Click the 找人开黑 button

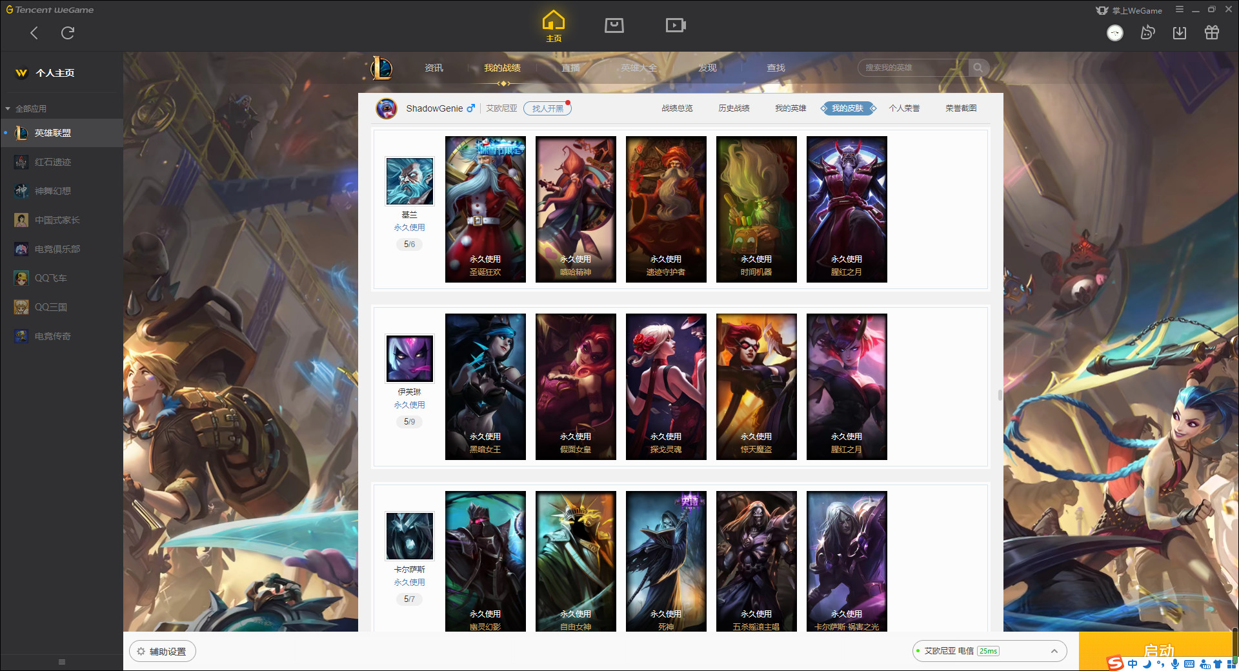(547, 108)
